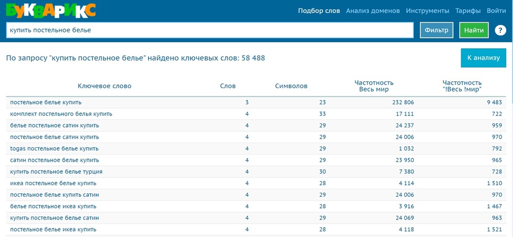Click the К анализу button
This screenshot has width=513, height=237.
(483, 58)
